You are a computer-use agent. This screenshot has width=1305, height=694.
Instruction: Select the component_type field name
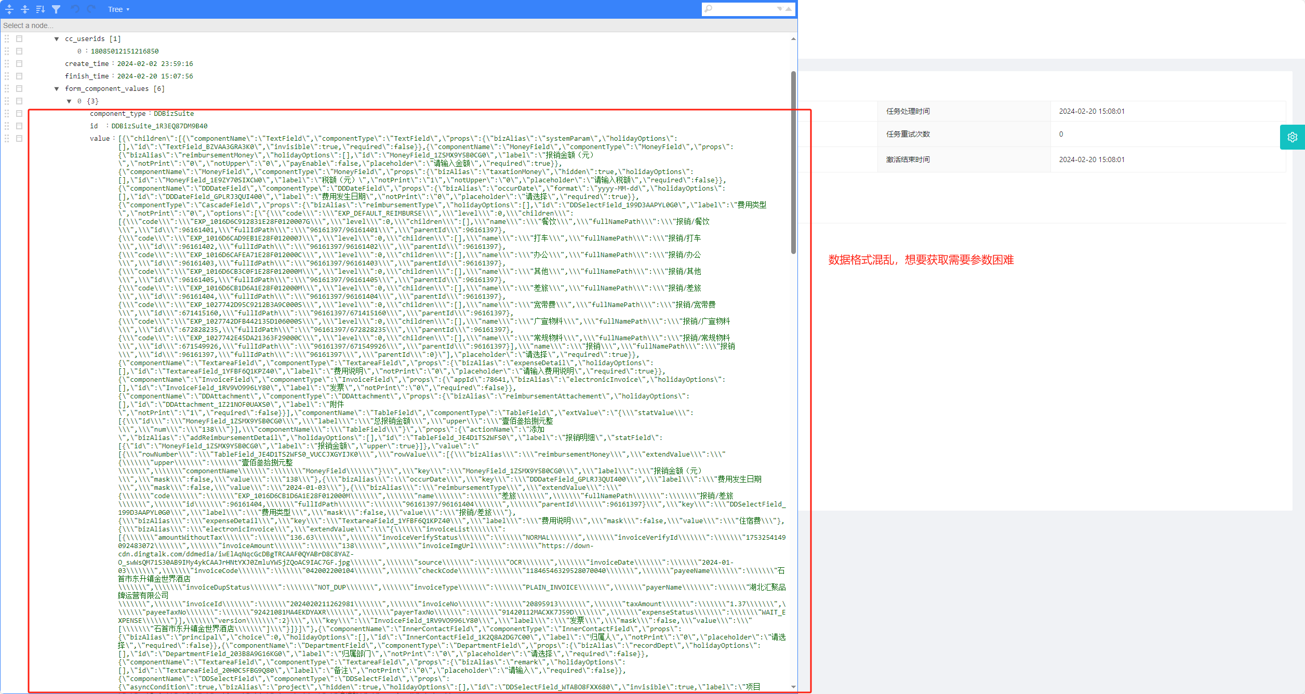point(118,114)
